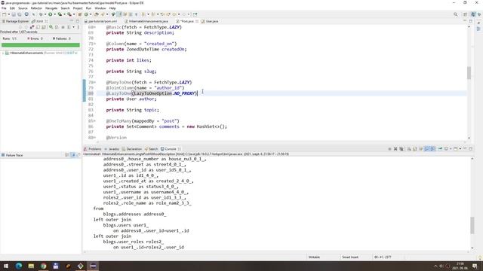483x271 pixels.
Task: Expand the HibernateEnhancements test tree node
Action: point(3,53)
